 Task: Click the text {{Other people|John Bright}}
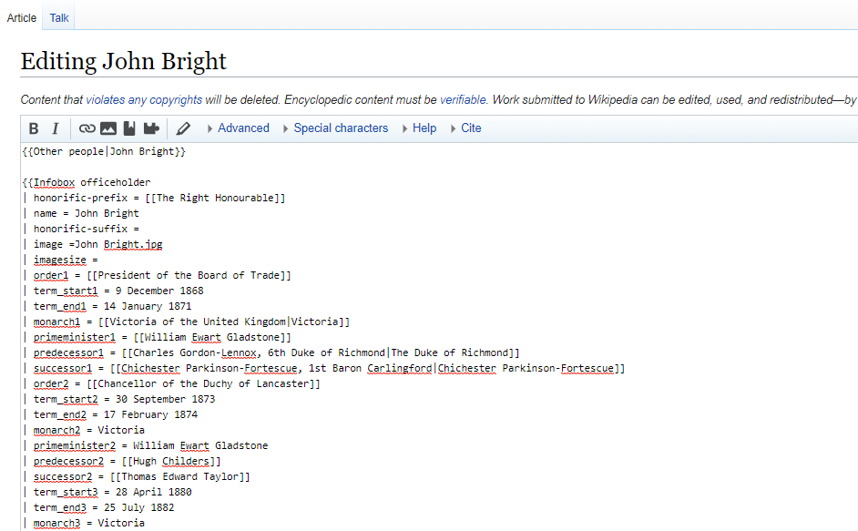pos(104,151)
